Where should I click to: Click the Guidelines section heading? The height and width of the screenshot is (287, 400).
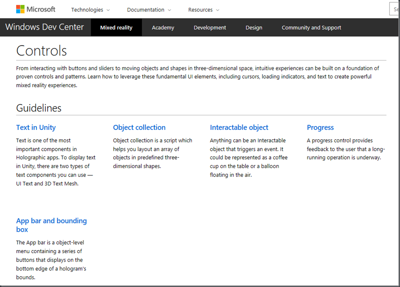point(39,108)
